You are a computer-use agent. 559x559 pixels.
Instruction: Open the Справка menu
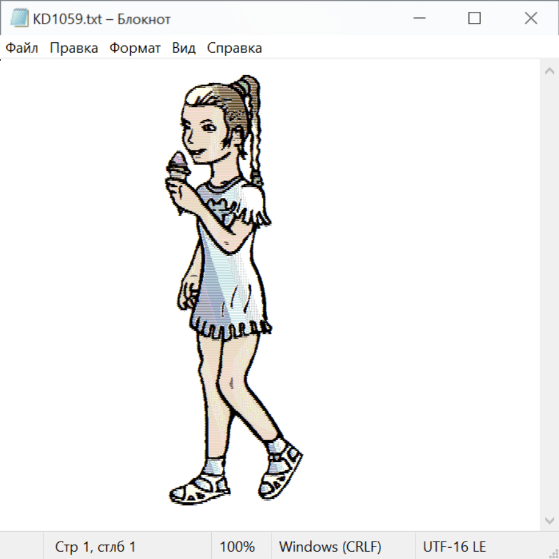(234, 48)
